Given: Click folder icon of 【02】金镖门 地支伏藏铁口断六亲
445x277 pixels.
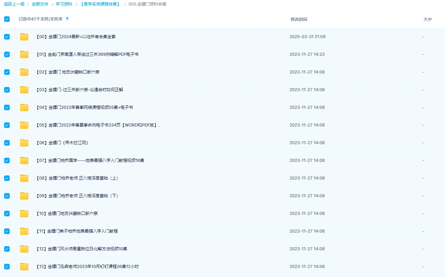Looking at the screenshot, I should (x=24, y=72).
